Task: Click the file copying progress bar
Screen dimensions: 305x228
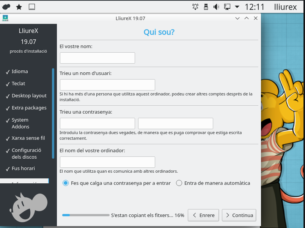Action: tap(85, 215)
